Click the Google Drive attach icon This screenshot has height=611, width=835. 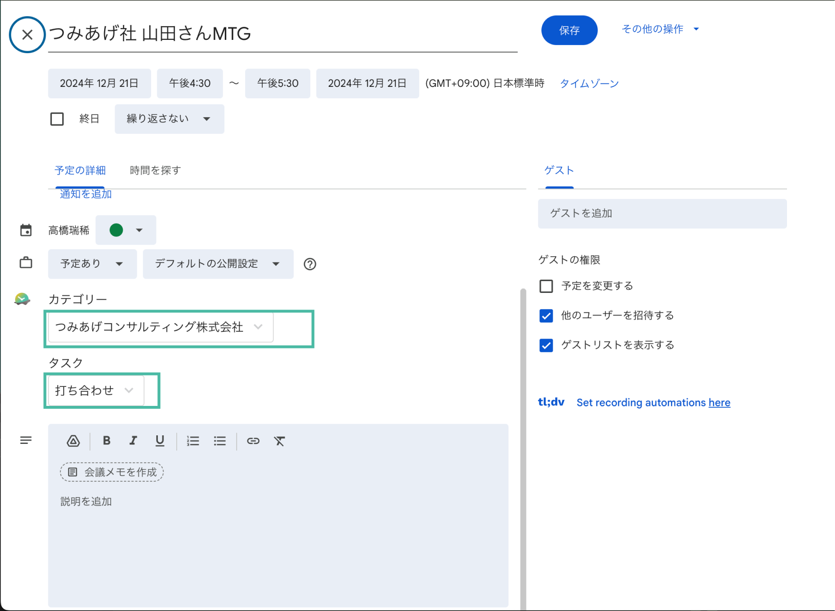tap(73, 441)
